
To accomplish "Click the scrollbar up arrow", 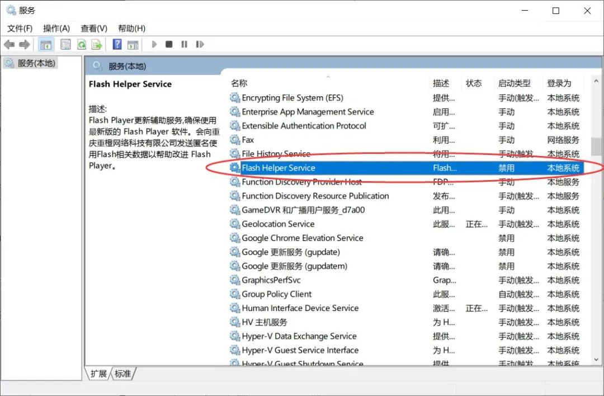I will click(x=596, y=81).
